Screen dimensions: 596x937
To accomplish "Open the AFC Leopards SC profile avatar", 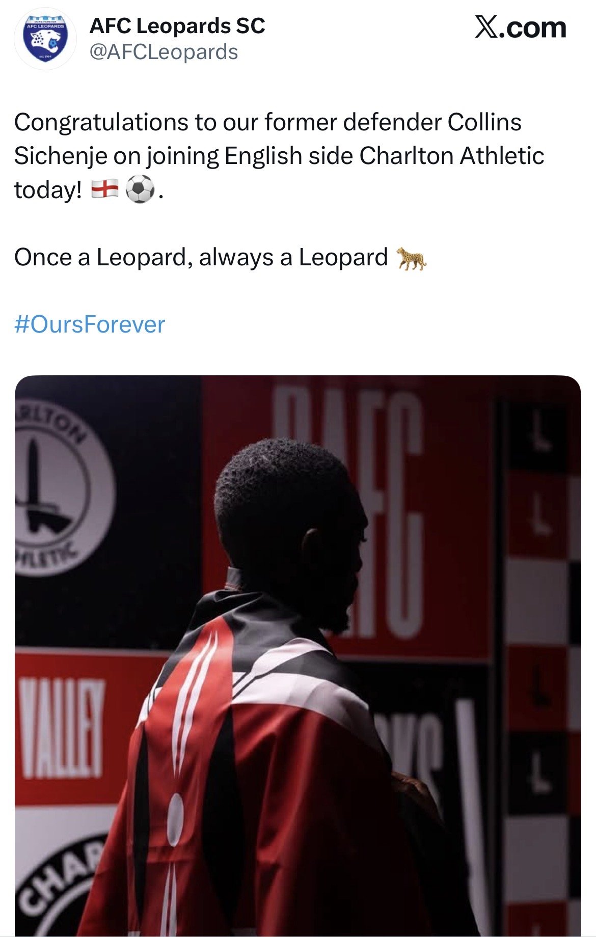I will click(45, 39).
